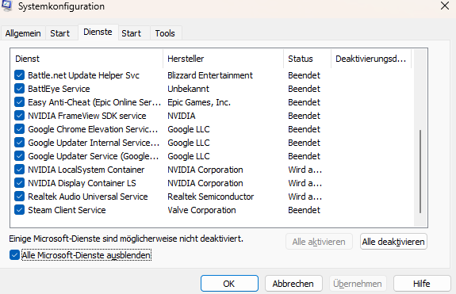Select the NVIDIA Display Container LS row

point(212,183)
